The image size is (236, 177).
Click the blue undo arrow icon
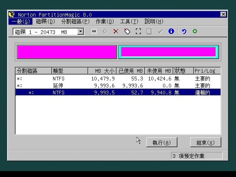184,31
